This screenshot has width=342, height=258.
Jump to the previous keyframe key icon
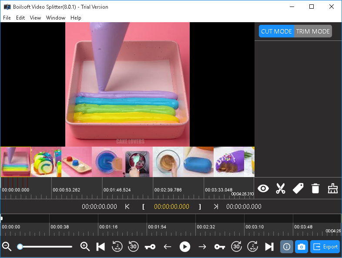(150, 247)
